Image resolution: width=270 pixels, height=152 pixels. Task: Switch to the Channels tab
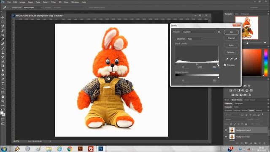pyautogui.click(x=228, y=107)
